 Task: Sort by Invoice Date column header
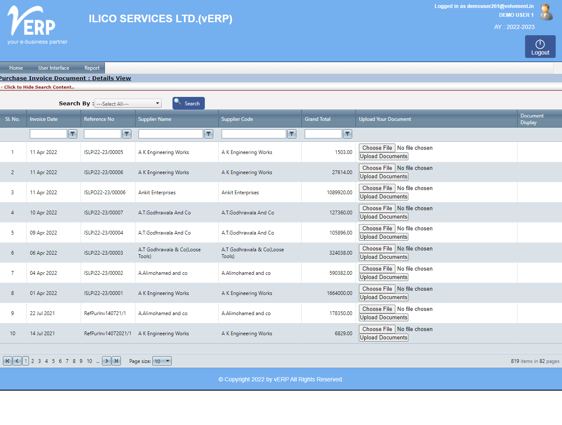tap(44, 119)
